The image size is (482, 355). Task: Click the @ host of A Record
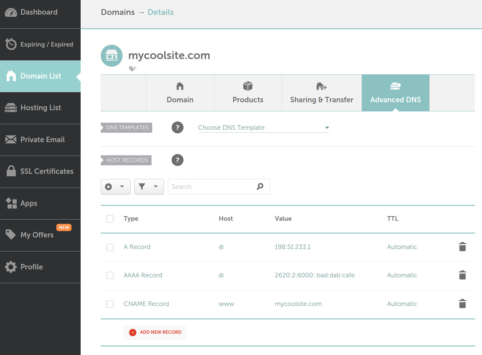[x=221, y=247]
